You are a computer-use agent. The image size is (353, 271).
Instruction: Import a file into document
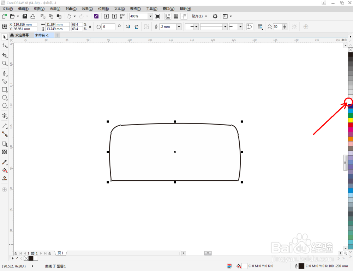tap(106, 16)
